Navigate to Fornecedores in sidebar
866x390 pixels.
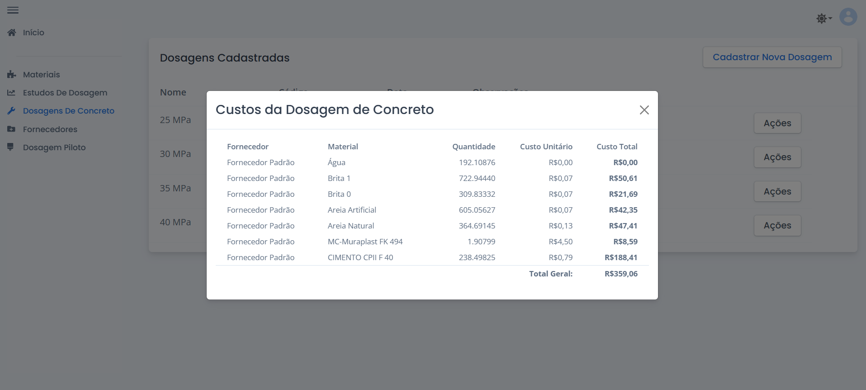click(x=50, y=129)
